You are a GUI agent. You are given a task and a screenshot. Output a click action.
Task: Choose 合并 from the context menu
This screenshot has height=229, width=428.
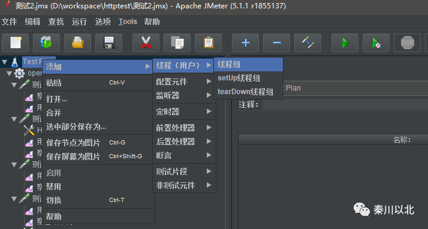(x=98, y=113)
